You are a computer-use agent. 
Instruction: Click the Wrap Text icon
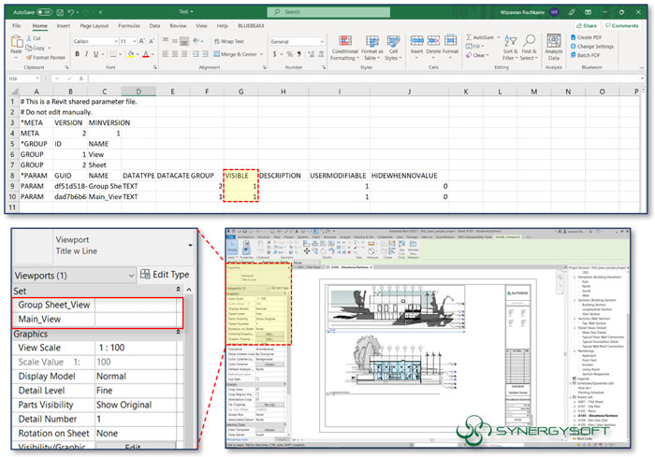217,41
